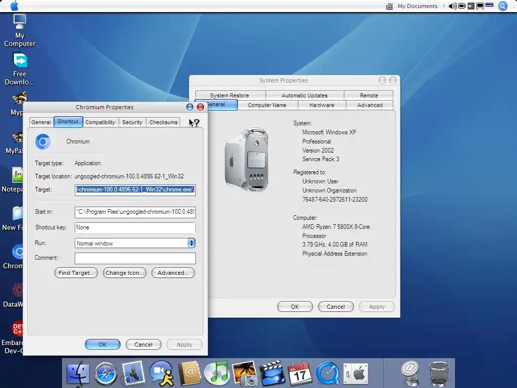
Task: Launch QuickTime Player from the dock
Action: (327, 373)
